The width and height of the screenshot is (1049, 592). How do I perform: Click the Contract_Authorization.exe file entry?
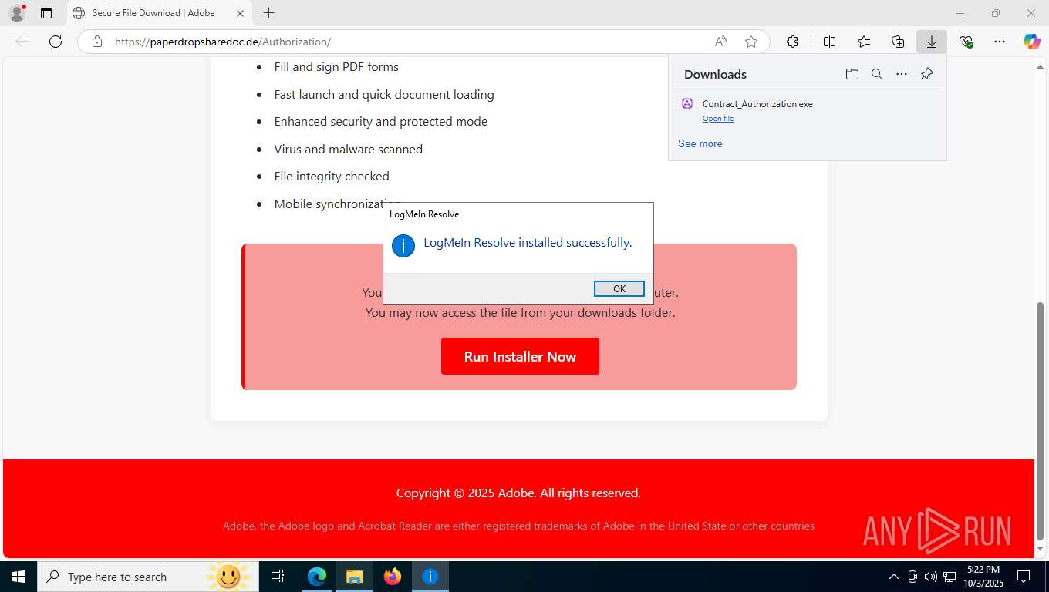click(x=806, y=110)
